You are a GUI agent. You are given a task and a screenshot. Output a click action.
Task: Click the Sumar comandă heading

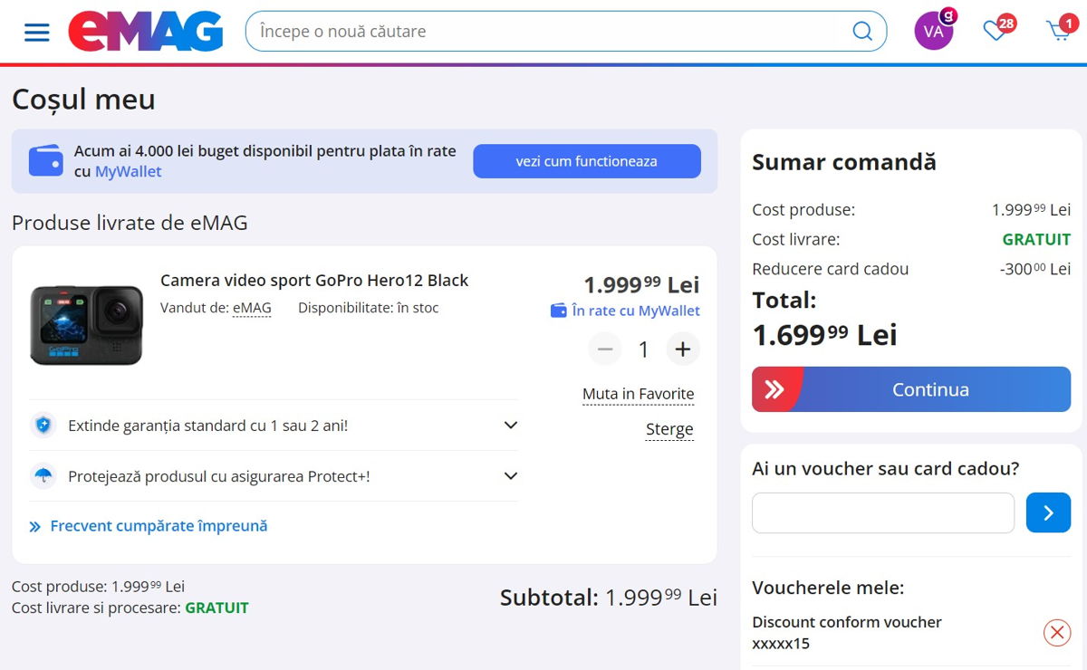pyautogui.click(x=844, y=163)
